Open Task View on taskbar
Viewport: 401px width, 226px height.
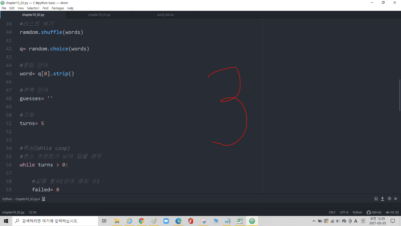pyautogui.click(x=104, y=221)
